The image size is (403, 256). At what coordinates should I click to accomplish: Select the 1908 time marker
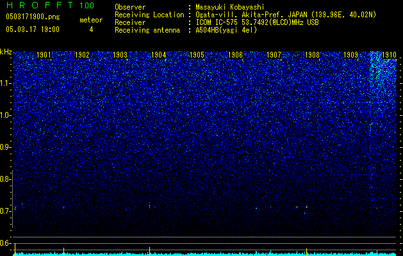click(312, 54)
